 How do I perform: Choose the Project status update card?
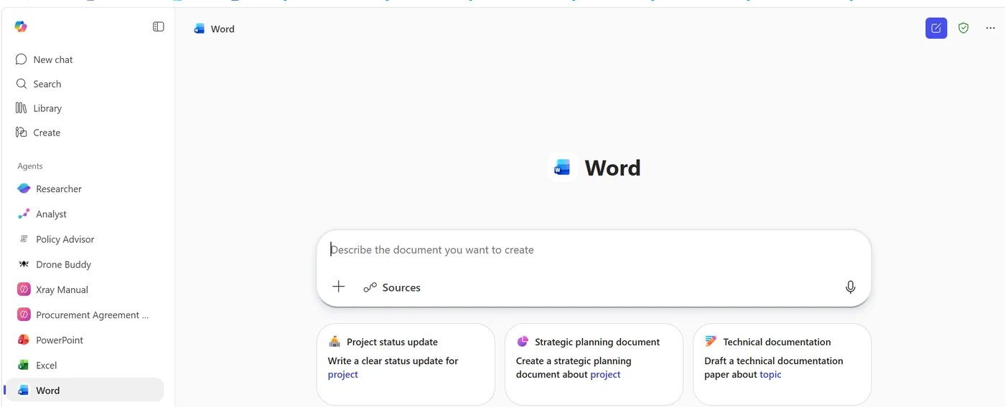tap(406, 364)
